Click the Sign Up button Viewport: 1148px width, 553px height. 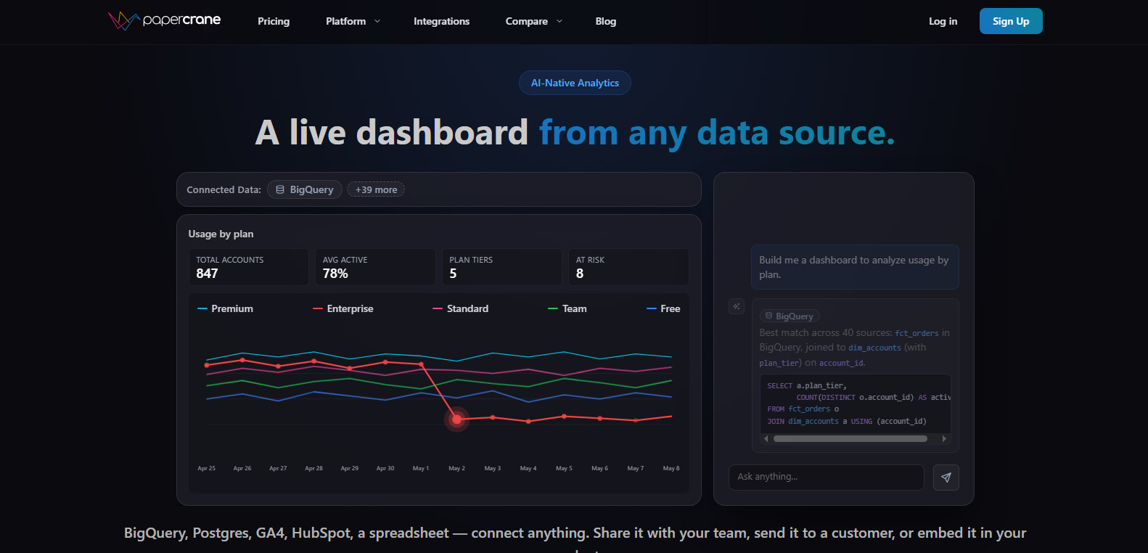tap(1011, 21)
